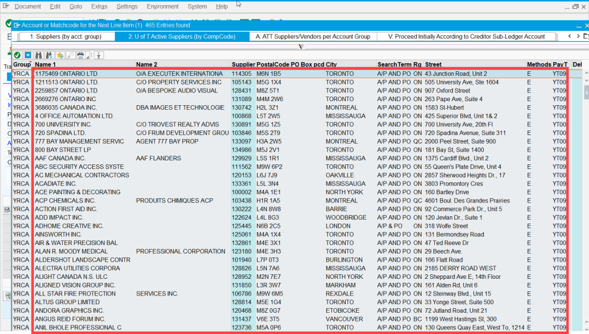The height and width of the screenshot is (334, 589).
Task: Select the highlighted '1175469 ONTARIO LTD' entry
Action: [173, 73]
